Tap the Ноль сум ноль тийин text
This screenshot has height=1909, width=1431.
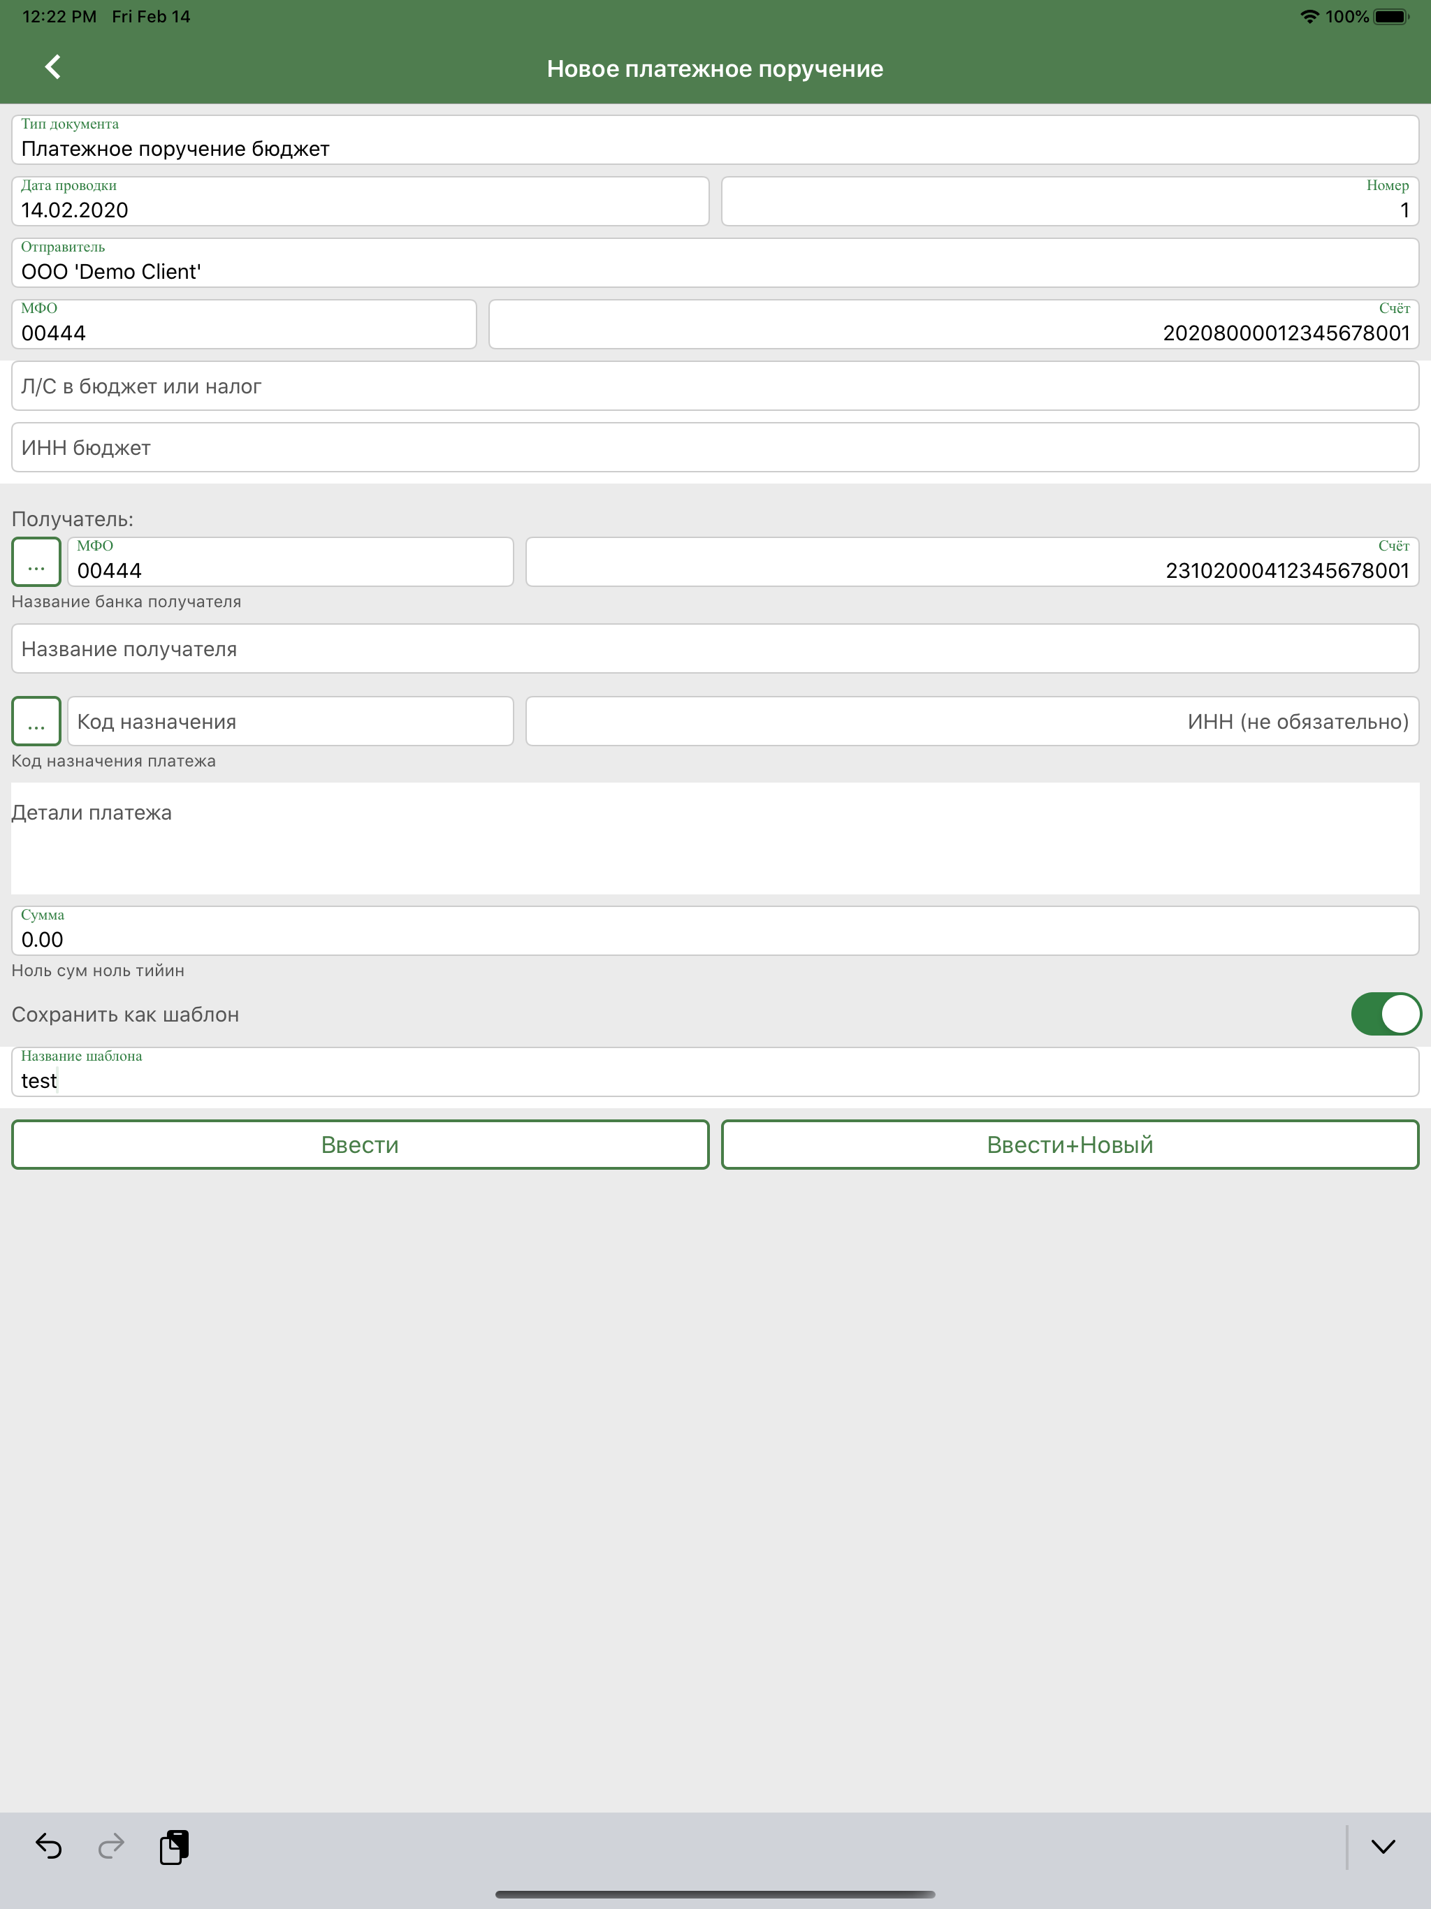tap(98, 970)
